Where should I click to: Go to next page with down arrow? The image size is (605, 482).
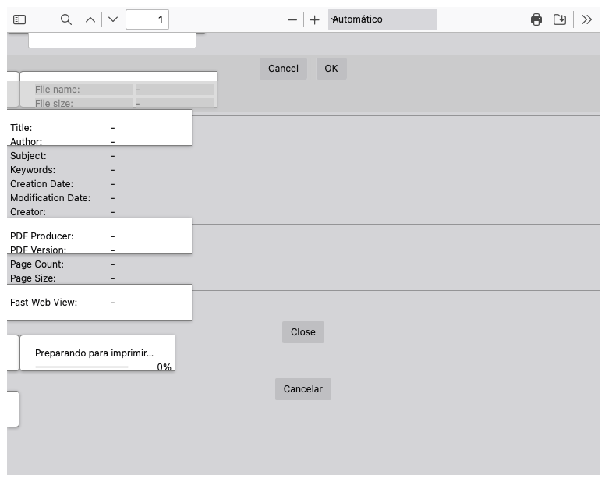point(113,19)
